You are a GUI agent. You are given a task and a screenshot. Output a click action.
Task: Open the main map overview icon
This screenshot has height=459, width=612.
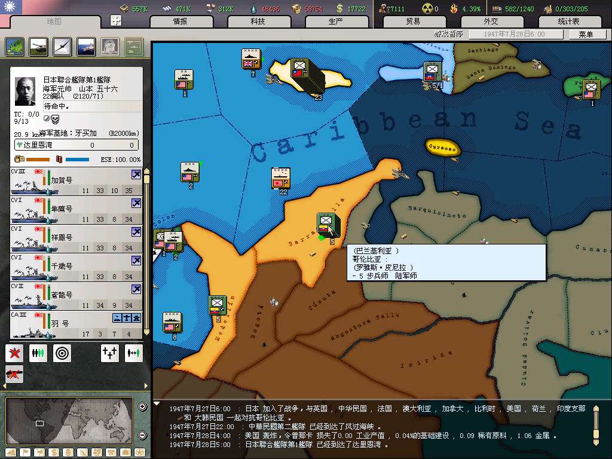click(x=15, y=47)
